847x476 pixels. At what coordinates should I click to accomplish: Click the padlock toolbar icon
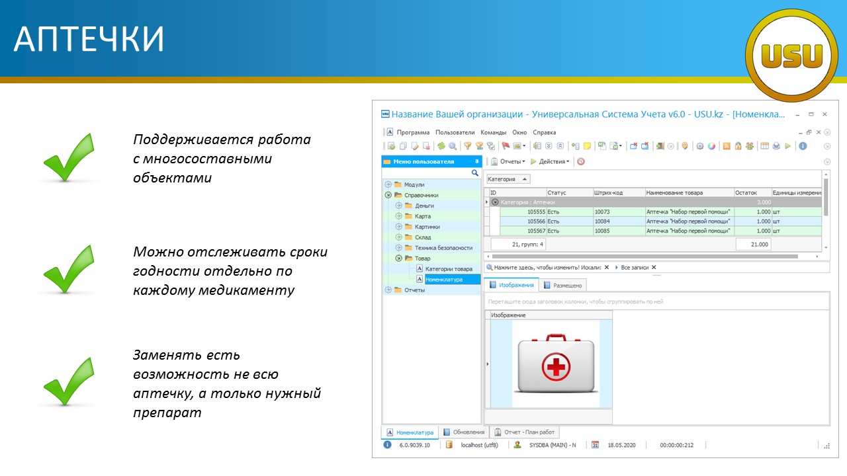[738, 146]
